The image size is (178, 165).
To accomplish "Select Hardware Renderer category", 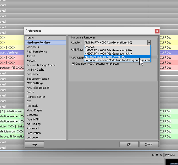I will pyautogui.click(x=46, y=42).
